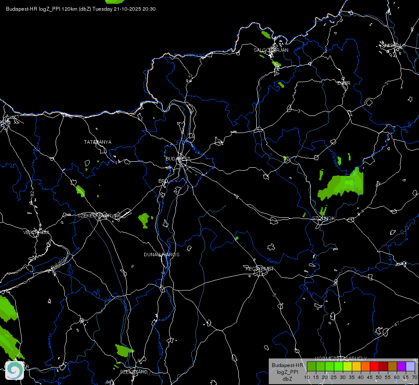The image size is (419, 385).
Task: Select the 25-30 dBZ bright green legend swatch
Action: point(339,366)
